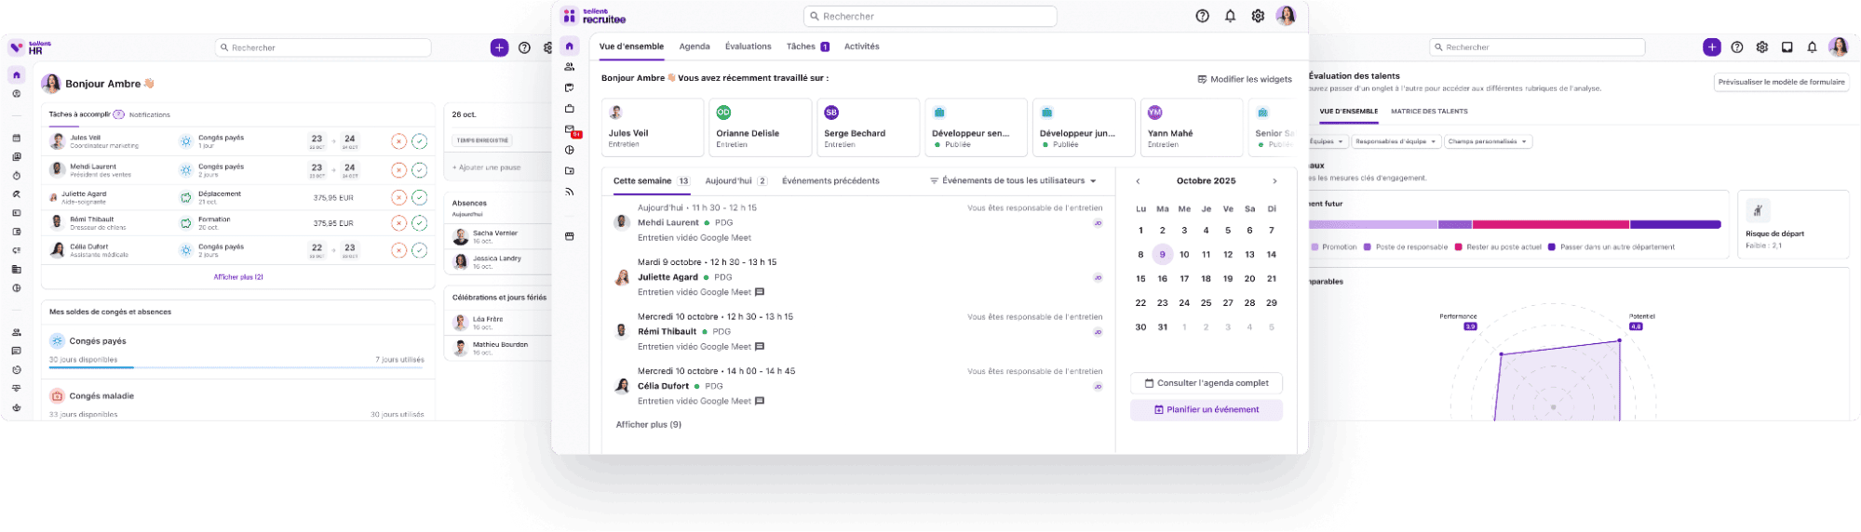Click Planifier un événement button

pos(1206,409)
